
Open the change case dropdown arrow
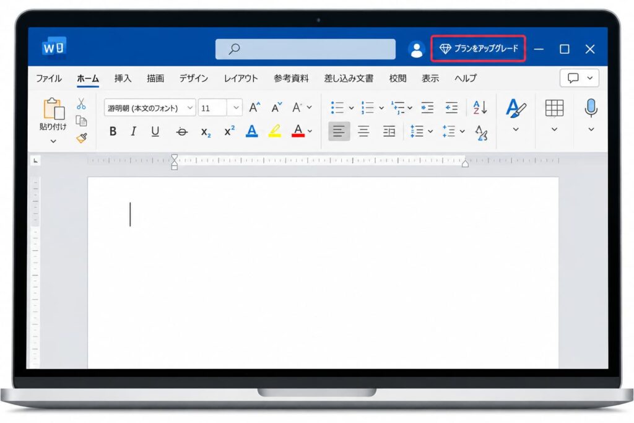pos(310,107)
